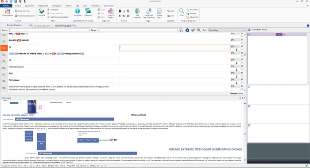310x168 pixels.
Task: Click Copy Next Tag Sequence
Action: pos(149,13)
